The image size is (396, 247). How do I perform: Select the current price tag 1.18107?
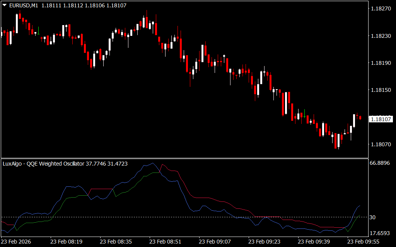(x=381, y=119)
